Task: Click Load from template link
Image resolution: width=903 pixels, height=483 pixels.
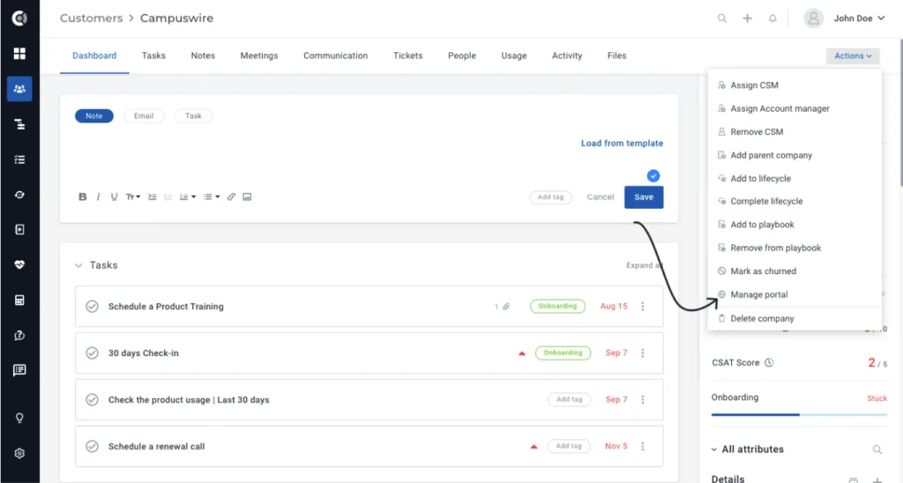Action: coord(622,144)
